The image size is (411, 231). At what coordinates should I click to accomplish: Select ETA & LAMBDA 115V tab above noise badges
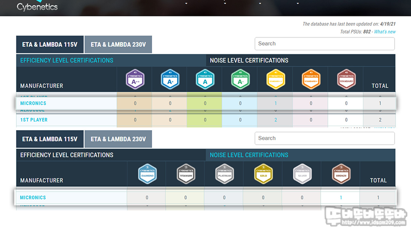coord(50,45)
